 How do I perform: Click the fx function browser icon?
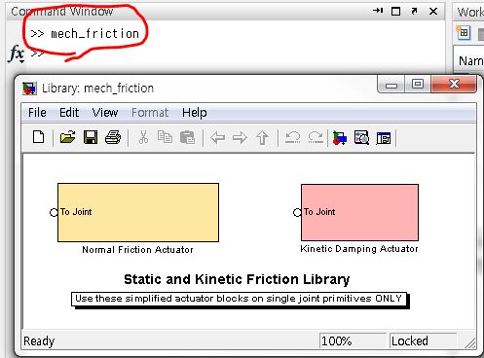pyautogui.click(x=16, y=53)
